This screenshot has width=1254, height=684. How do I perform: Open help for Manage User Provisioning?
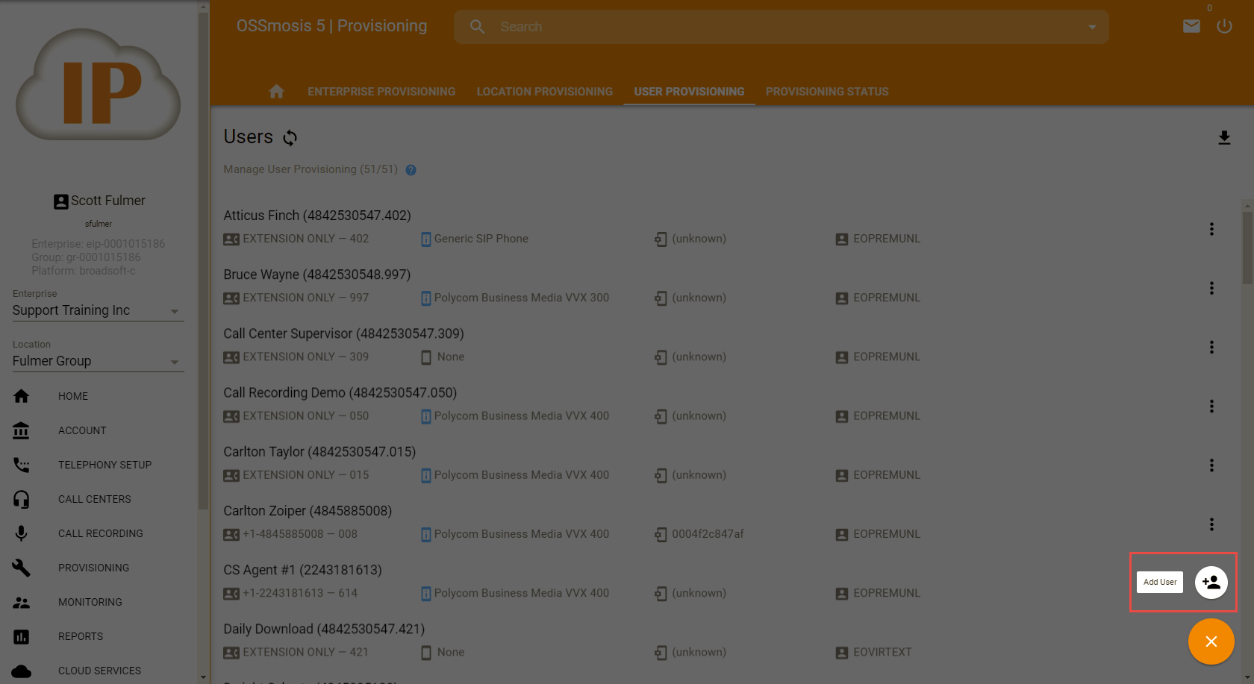click(x=411, y=170)
